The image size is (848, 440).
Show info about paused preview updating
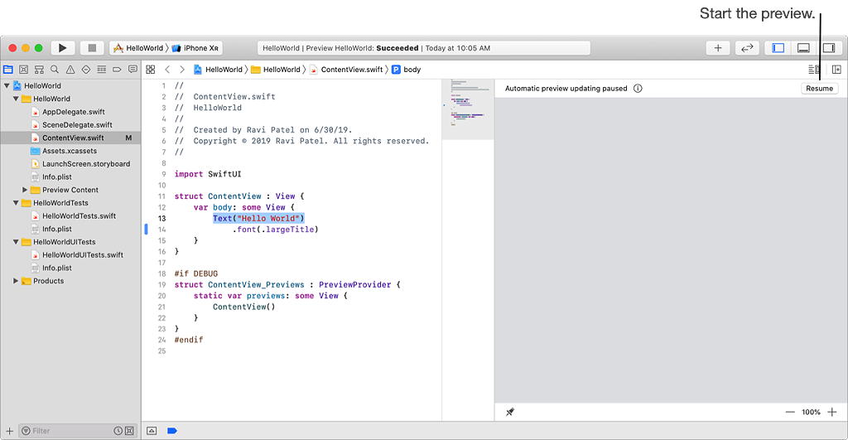[x=638, y=88]
